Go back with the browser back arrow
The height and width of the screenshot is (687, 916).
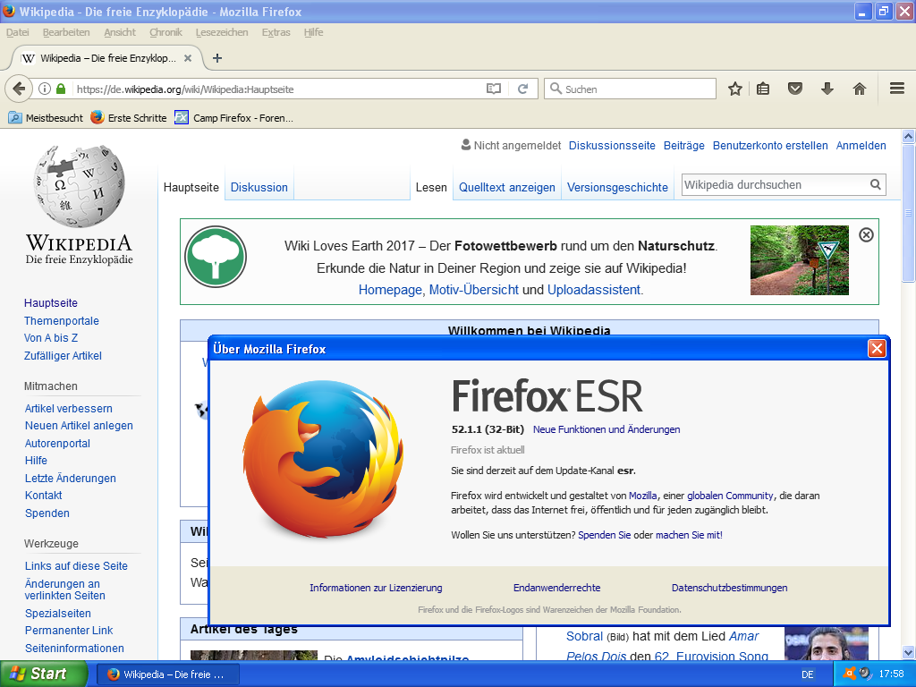pos(19,89)
